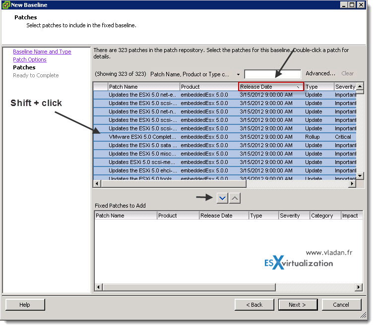
Task: Sort upper list by Patch Name header
Action: 144,87
